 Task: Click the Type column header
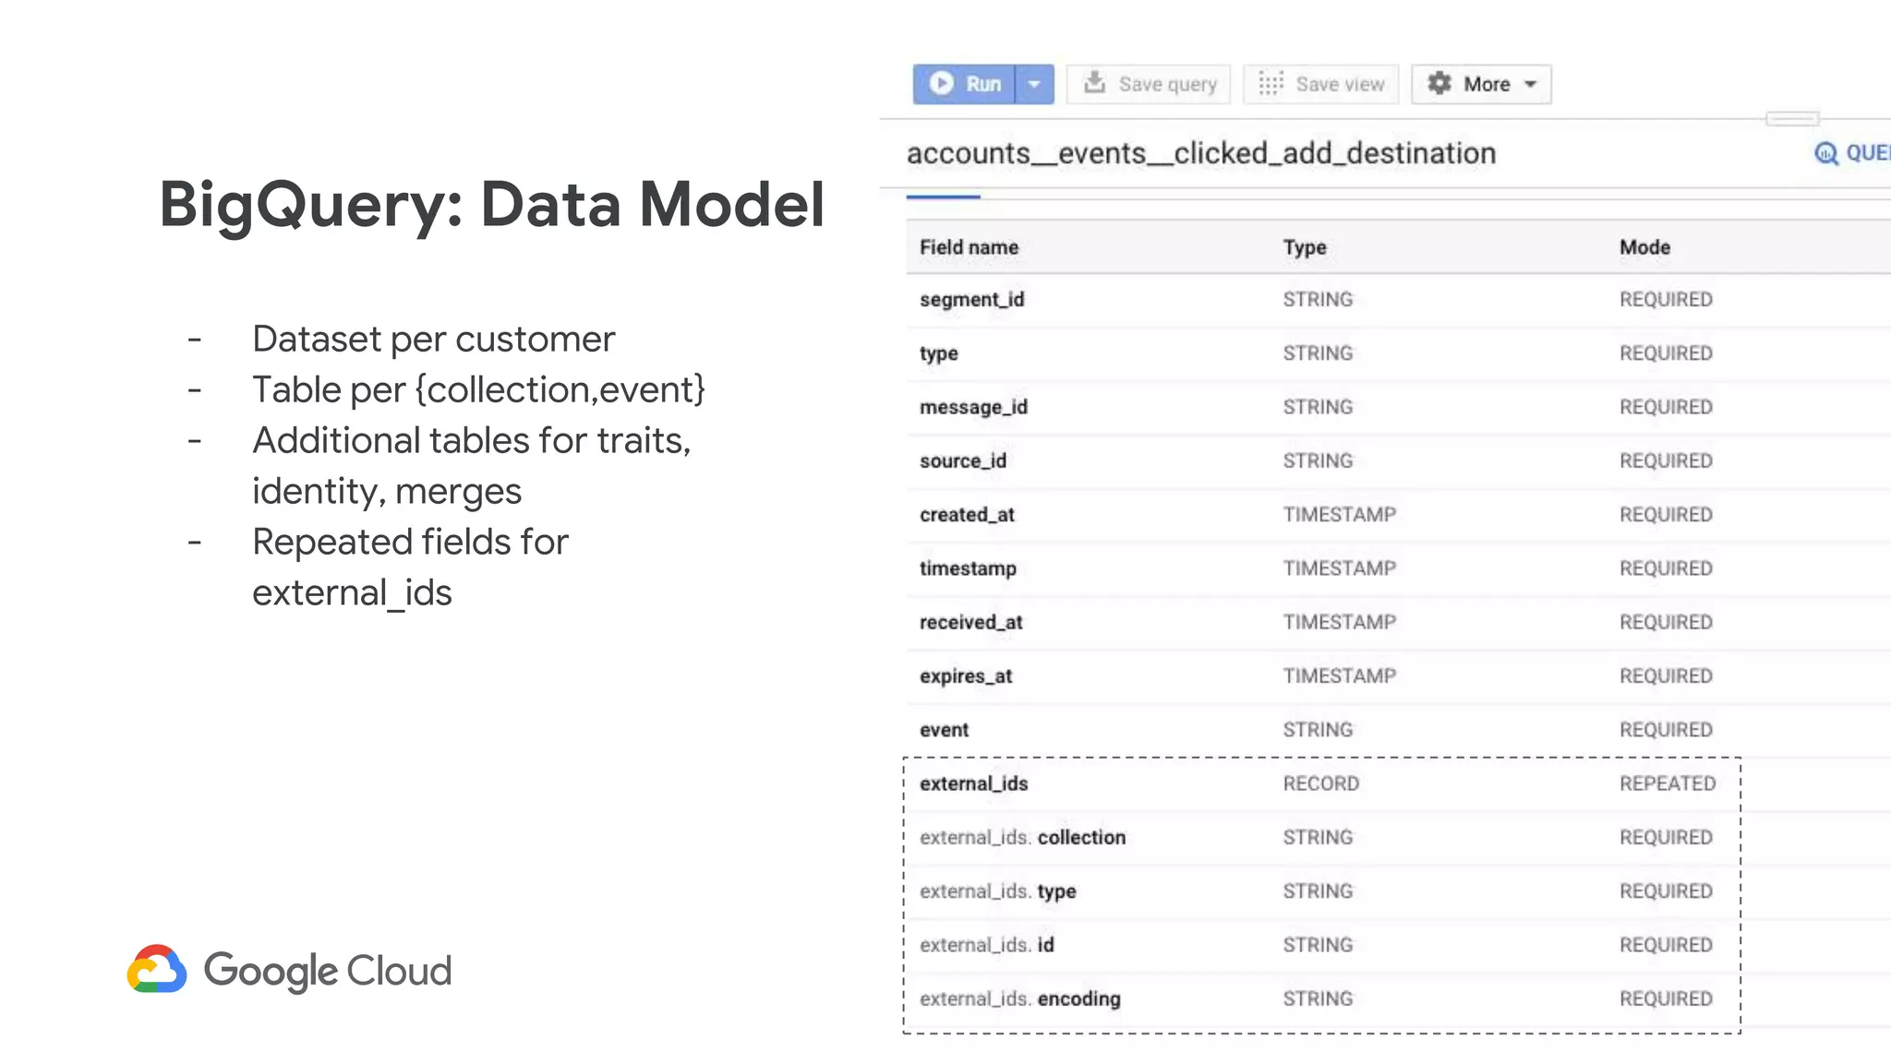click(x=1305, y=247)
